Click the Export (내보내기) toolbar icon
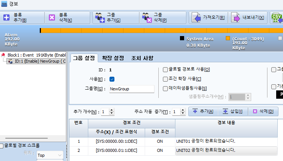The width and height of the screenshot is (283, 161). pos(236,18)
